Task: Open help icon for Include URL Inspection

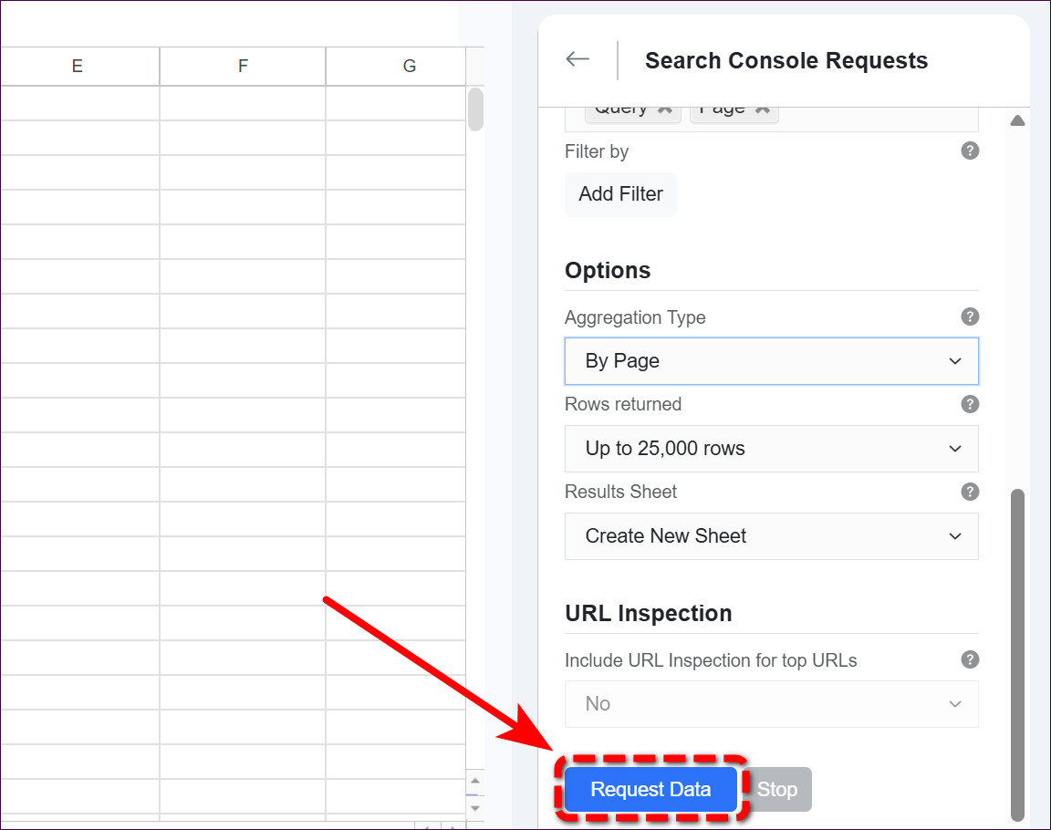Action: [969, 659]
